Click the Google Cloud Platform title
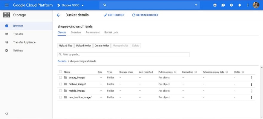263x119 pixels. point(33,5)
